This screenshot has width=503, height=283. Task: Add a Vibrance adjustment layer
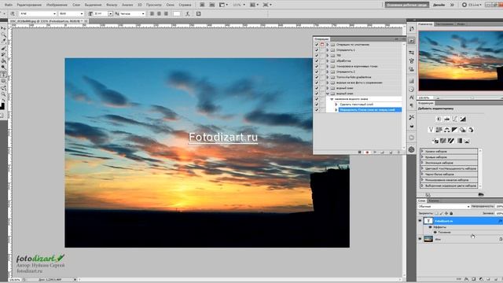coord(431,130)
